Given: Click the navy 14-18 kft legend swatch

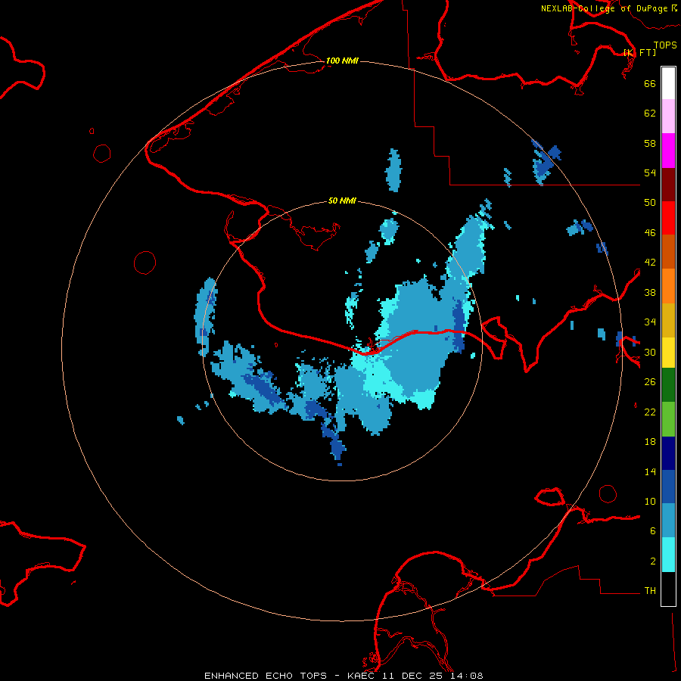Looking at the screenshot, I should point(668,453).
